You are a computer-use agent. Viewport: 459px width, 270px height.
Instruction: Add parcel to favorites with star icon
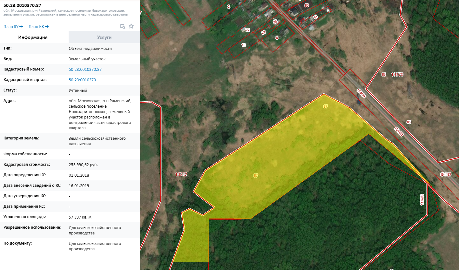tap(131, 26)
